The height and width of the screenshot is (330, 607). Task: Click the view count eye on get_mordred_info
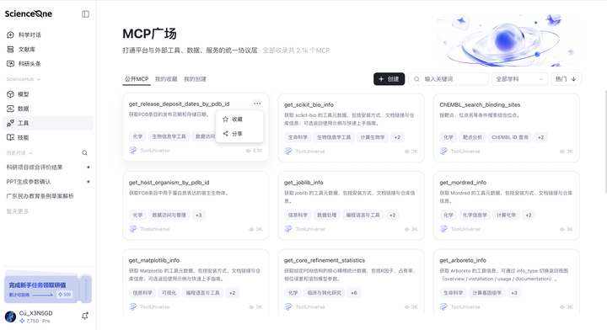pyautogui.click(x=562, y=229)
